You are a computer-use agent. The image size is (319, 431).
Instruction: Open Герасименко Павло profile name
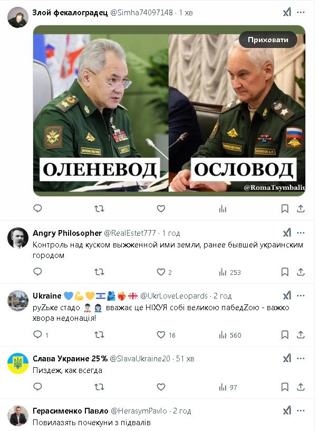point(70,410)
